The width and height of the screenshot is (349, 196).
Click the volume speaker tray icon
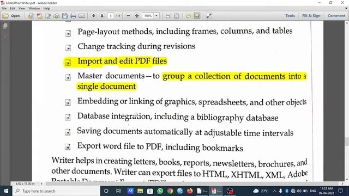point(299,191)
